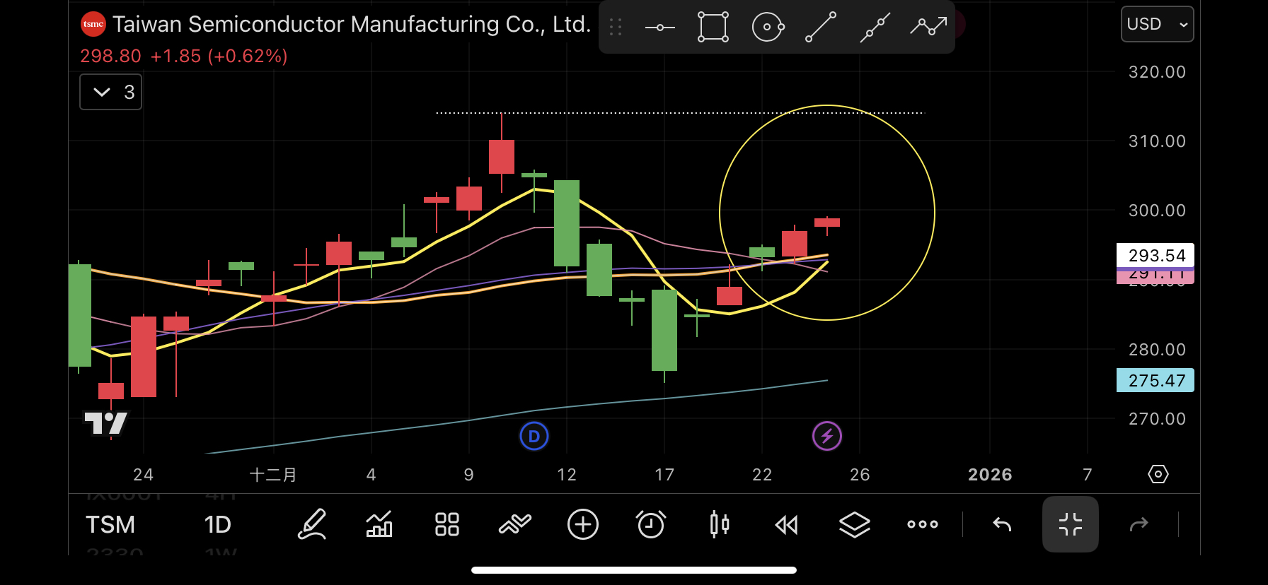Viewport: 1268px width, 585px height.
Task: Redo the last chart action
Action: [1139, 524]
